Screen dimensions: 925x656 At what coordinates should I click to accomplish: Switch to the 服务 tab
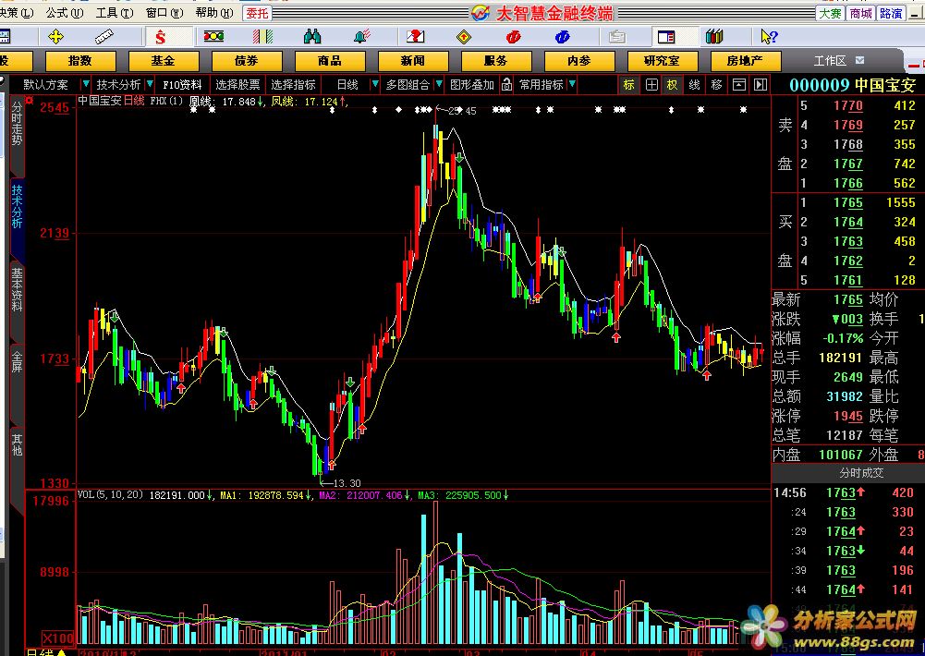point(496,61)
